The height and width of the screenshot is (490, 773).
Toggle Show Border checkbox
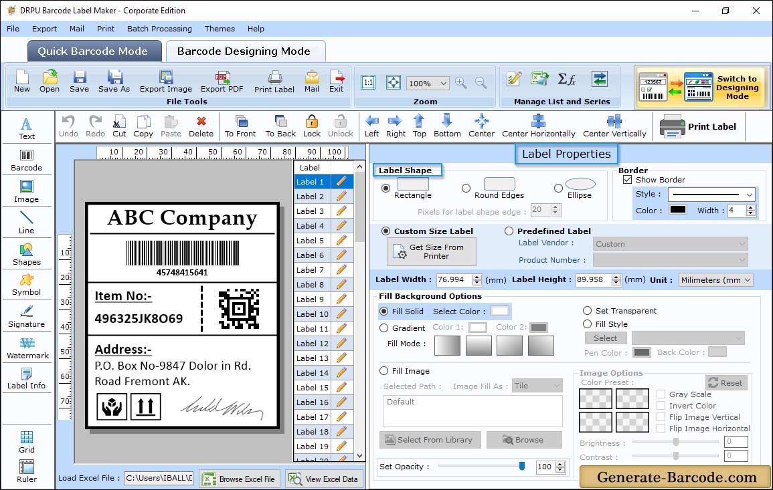(x=627, y=180)
